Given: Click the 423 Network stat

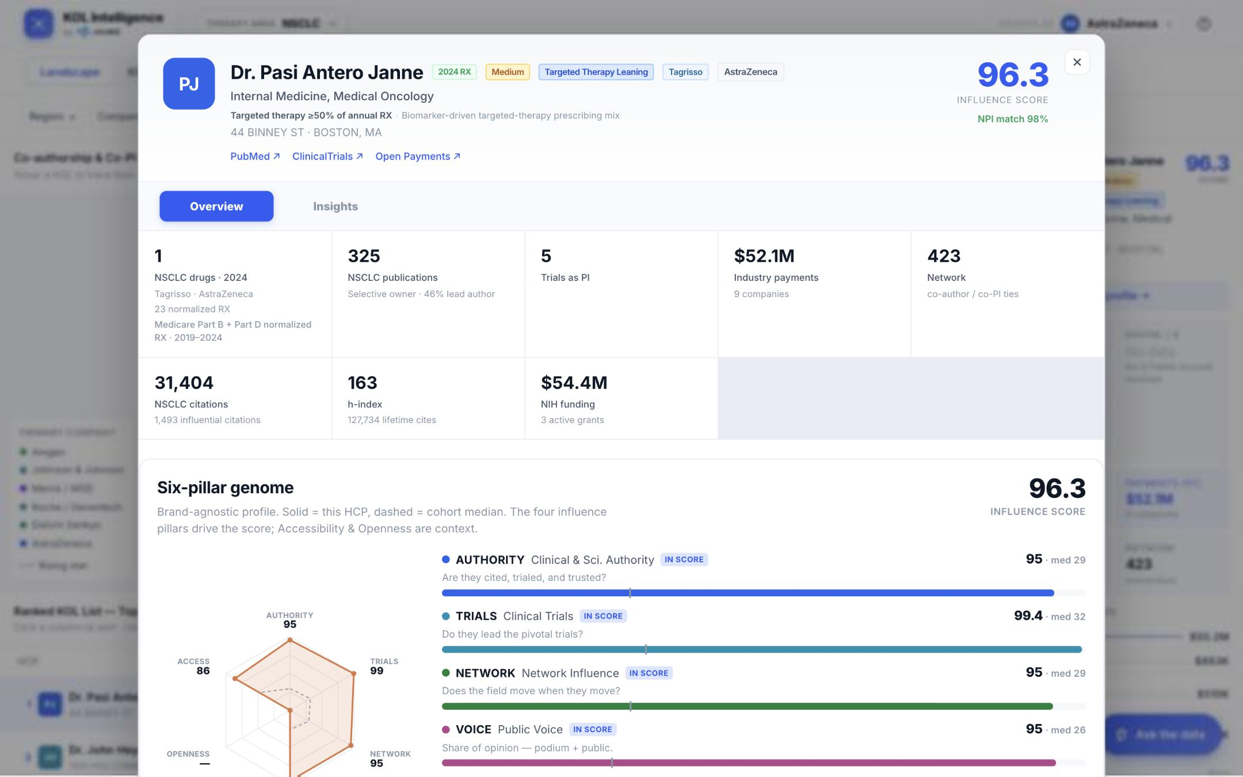Looking at the screenshot, I should 1008,294.
